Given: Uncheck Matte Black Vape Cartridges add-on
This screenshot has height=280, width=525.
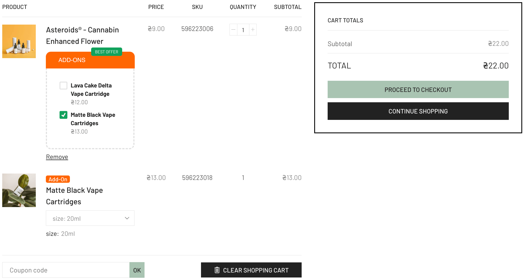Looking at the screenshot, I should click(63, 115).
